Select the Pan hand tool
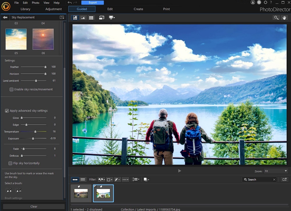Viewport: 291px width, 211px height. (x=284, y=17)
